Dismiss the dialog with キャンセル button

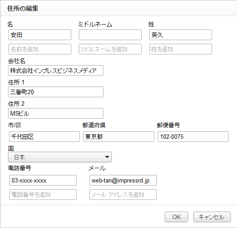212,217
